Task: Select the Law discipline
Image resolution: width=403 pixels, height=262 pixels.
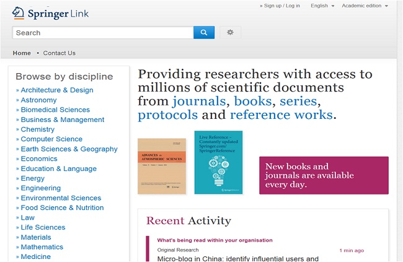Action: click(28, 217)
